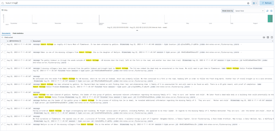Click the 'We find ourselves in Flamehaven' message text

[x=153, y=118]
